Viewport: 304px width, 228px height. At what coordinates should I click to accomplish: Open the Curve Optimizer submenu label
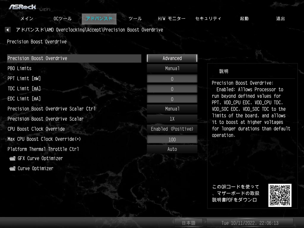[36, 169]
